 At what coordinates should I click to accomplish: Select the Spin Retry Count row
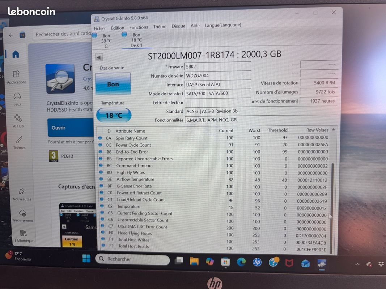tap(214, 138)
